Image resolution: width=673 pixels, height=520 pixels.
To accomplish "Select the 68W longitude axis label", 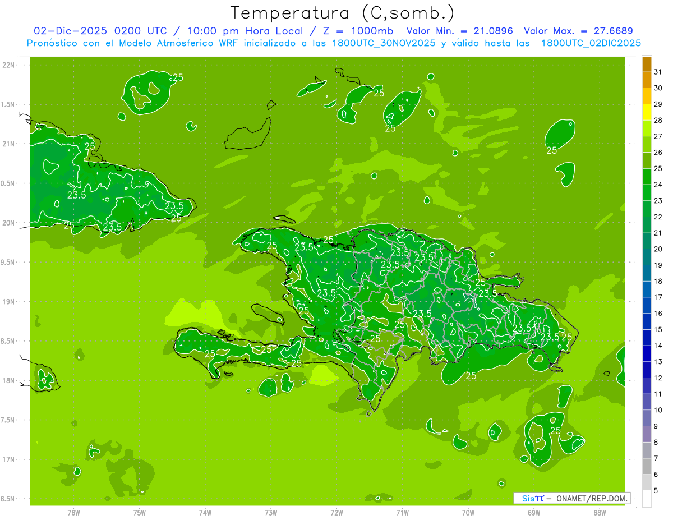I will (x=600, y=513).
